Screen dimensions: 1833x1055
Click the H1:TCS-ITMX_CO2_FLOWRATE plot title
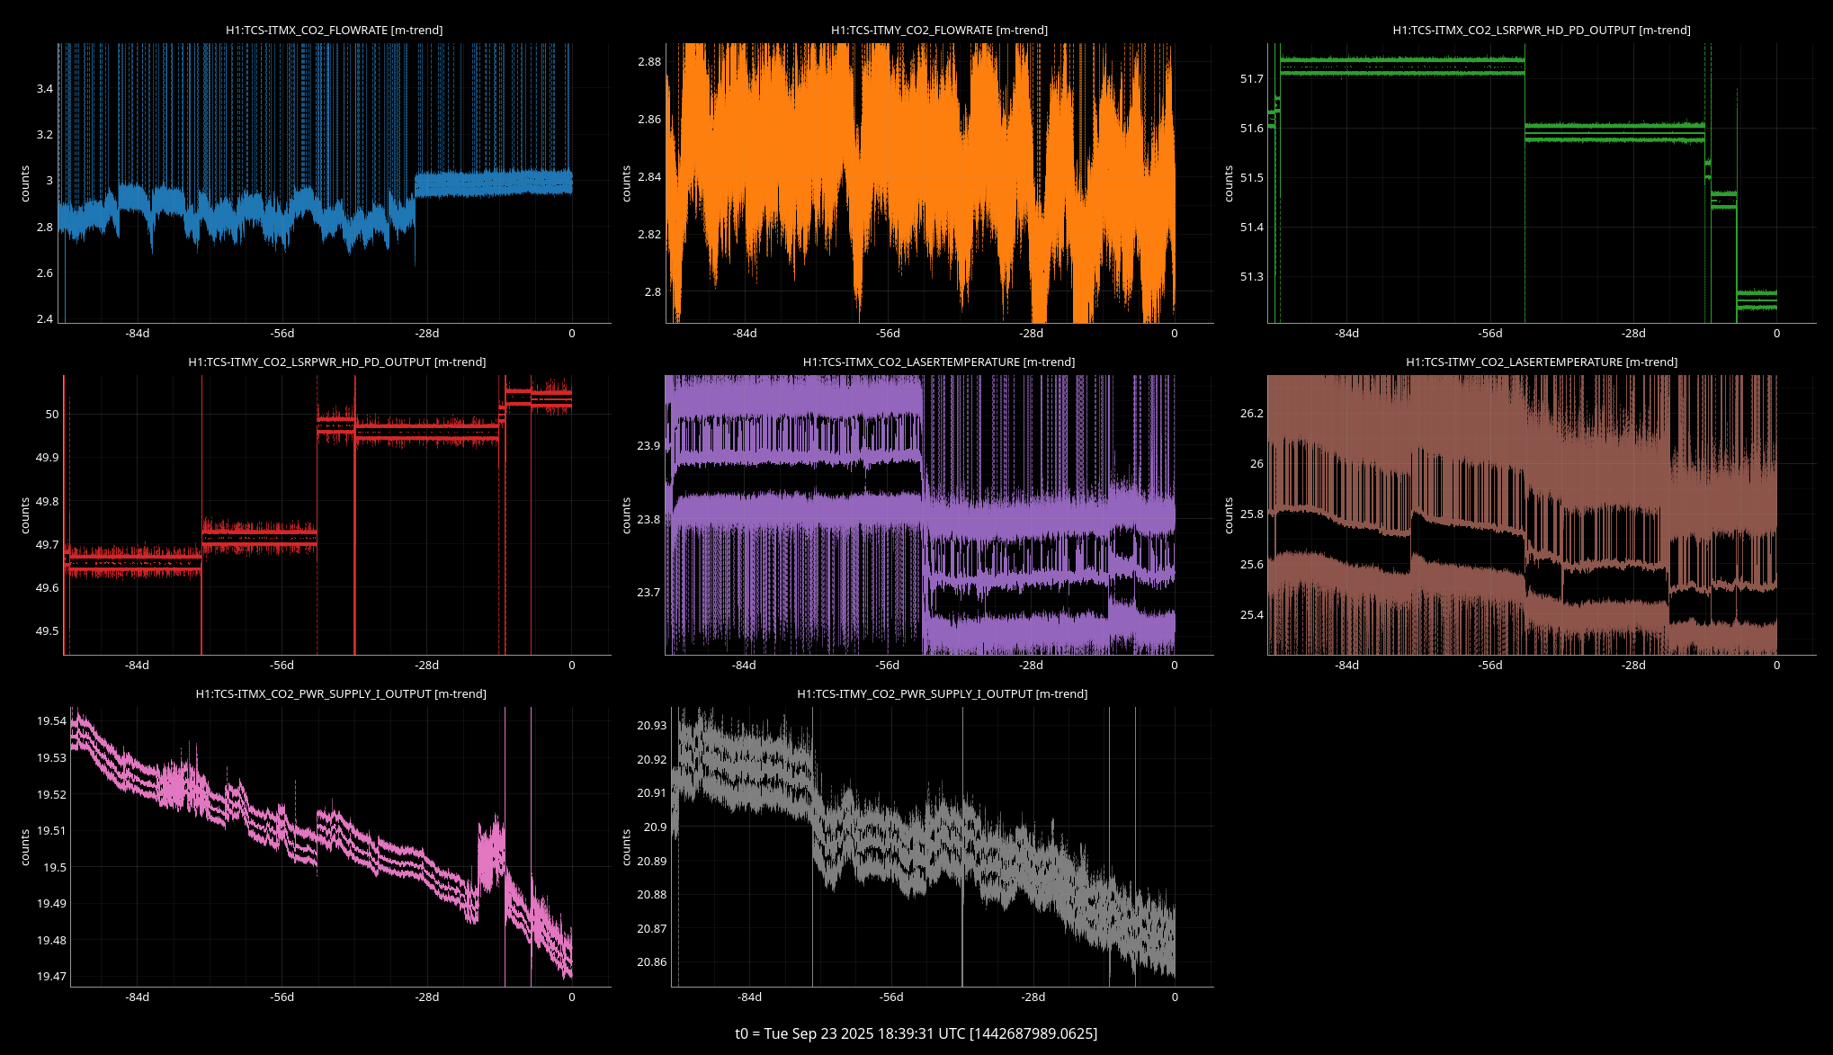coord(334,30)
